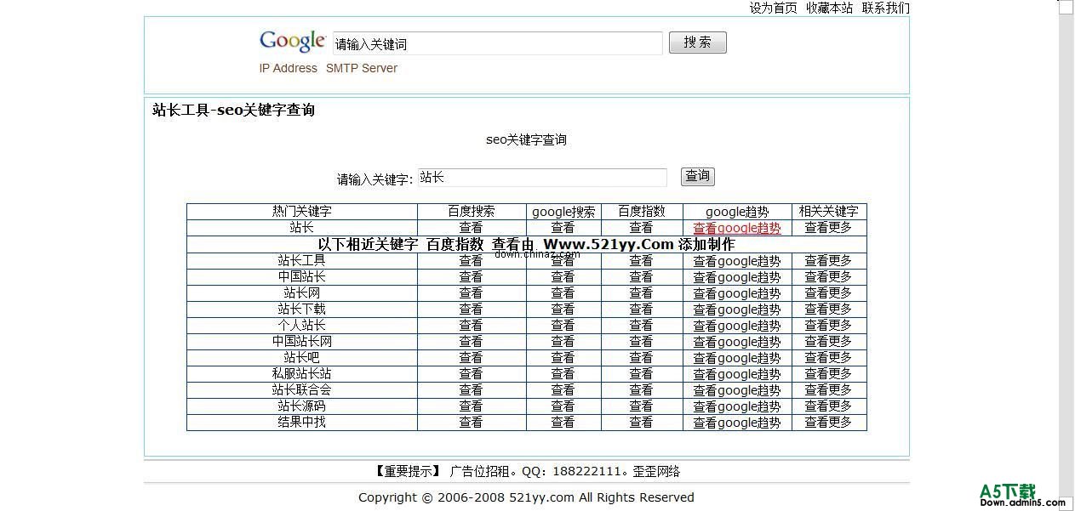This screenshot has width=1075, height=511.
Task: Click 收藏本站 at top right
Action: (829, 8)
